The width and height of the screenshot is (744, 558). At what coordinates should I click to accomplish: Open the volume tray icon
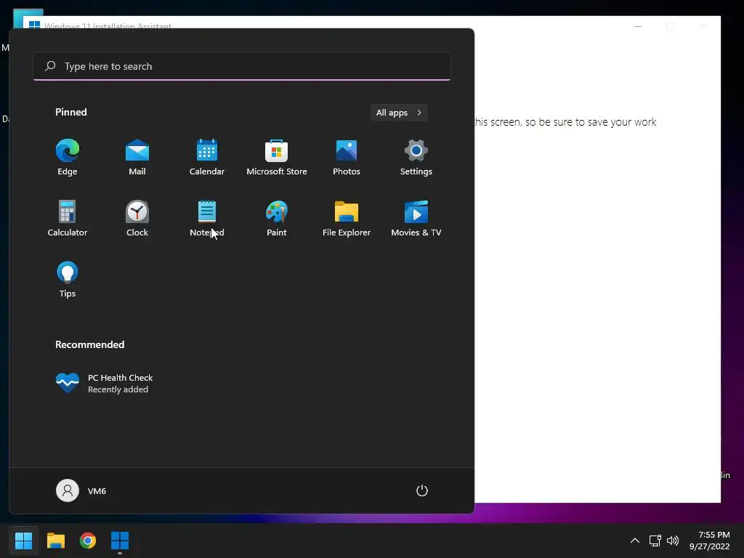(673, 541)
